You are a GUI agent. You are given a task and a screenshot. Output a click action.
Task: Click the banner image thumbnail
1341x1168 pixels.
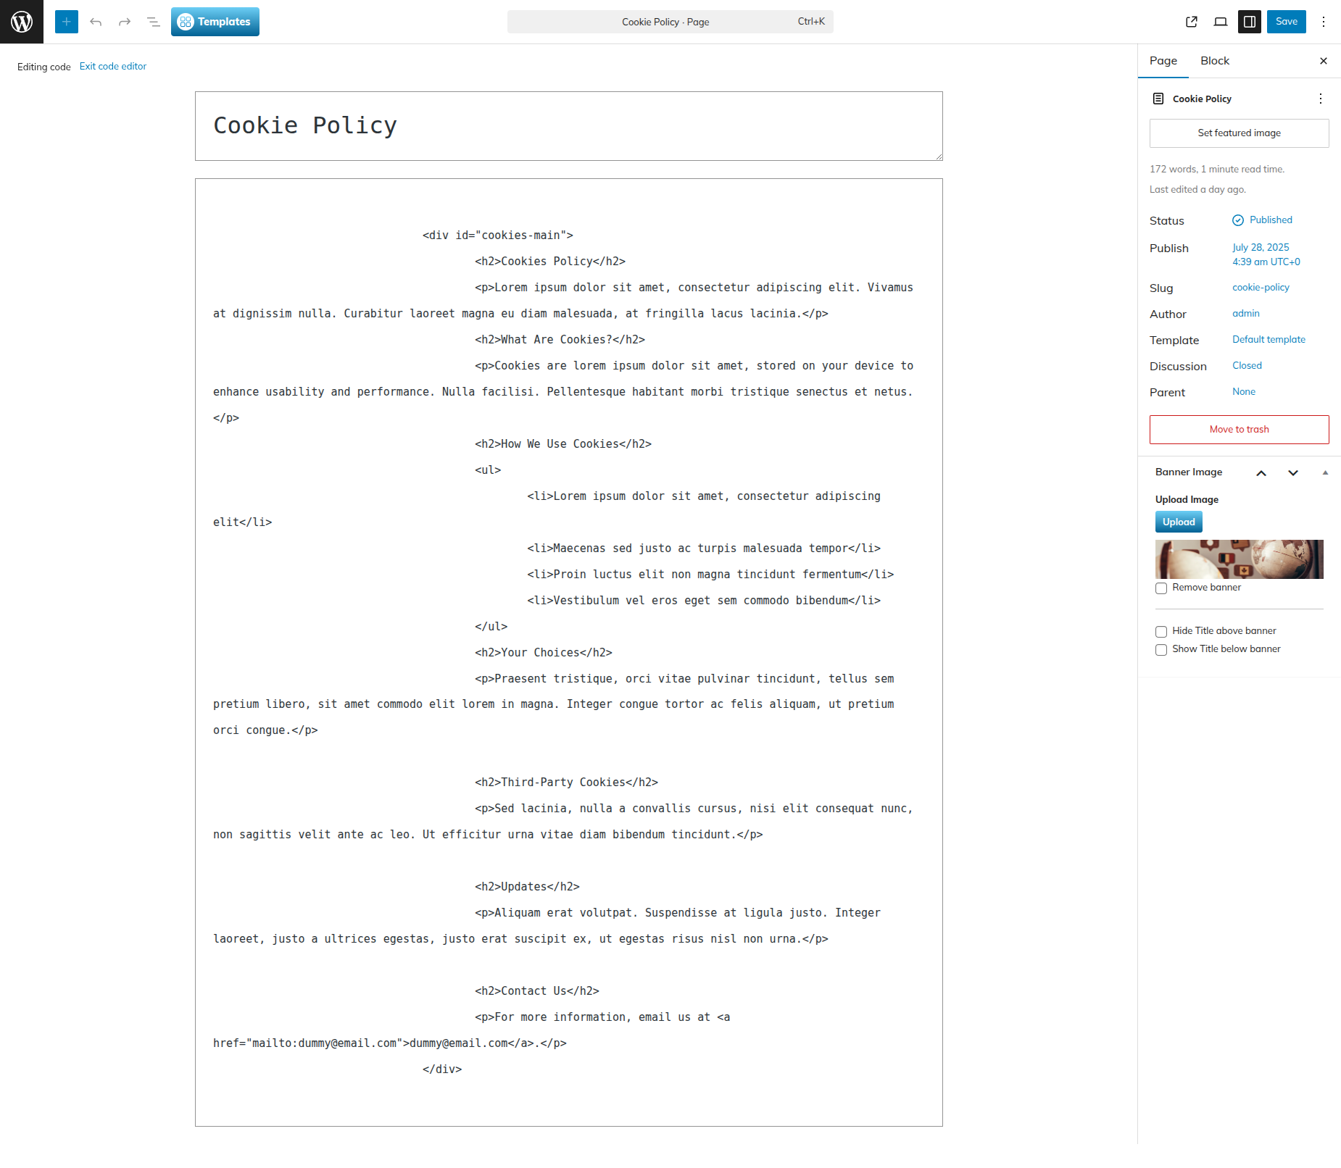1239,559
